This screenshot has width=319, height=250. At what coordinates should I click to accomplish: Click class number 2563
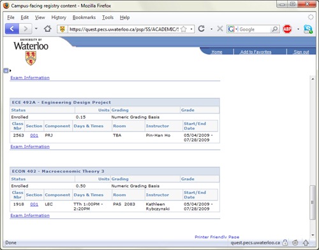(x=19, y=135)
